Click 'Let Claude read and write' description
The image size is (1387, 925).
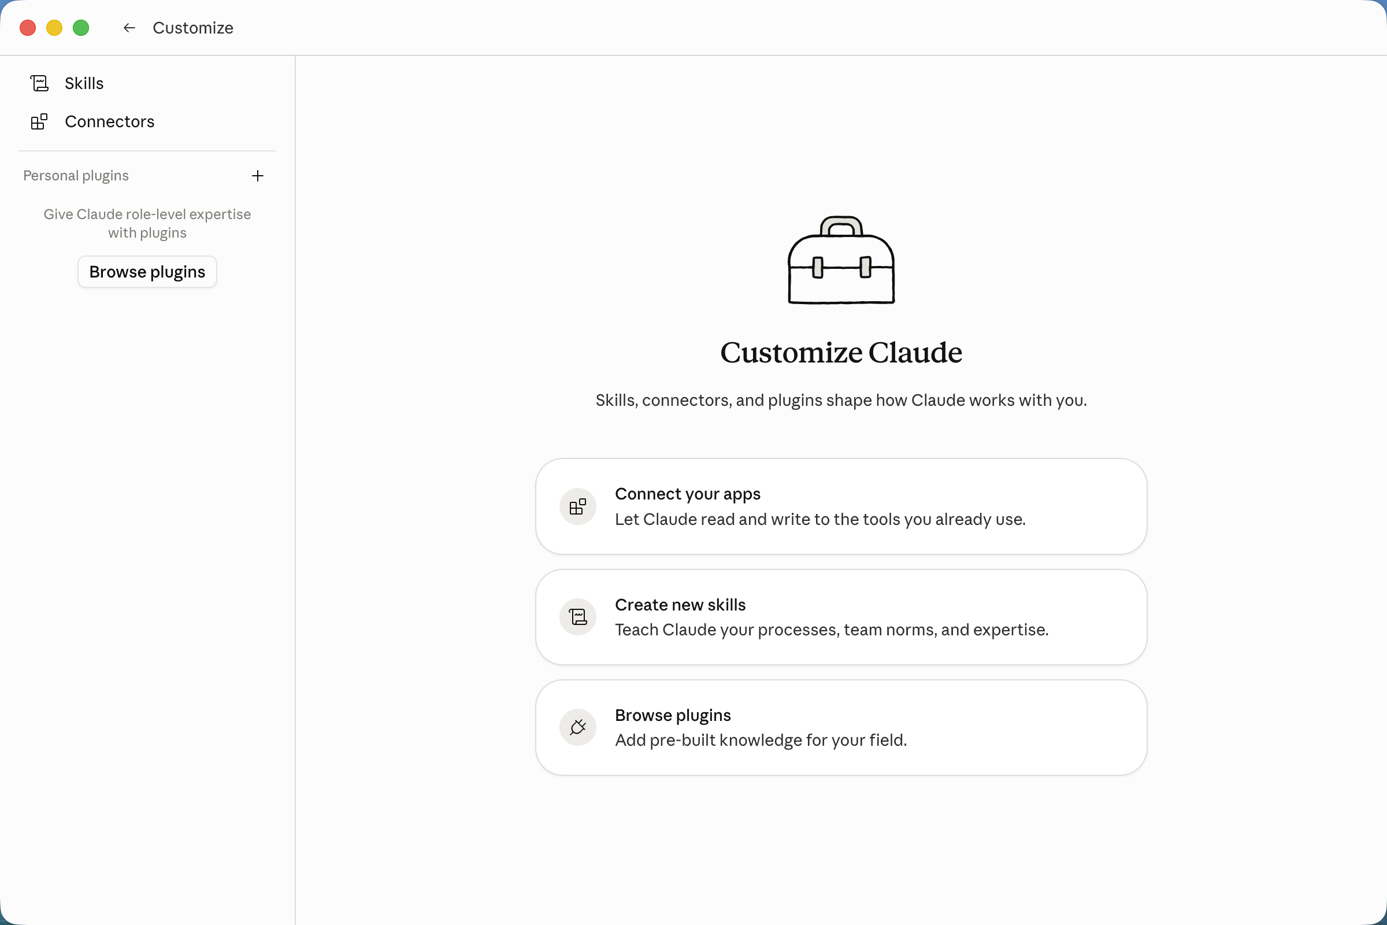click(820, 519)
